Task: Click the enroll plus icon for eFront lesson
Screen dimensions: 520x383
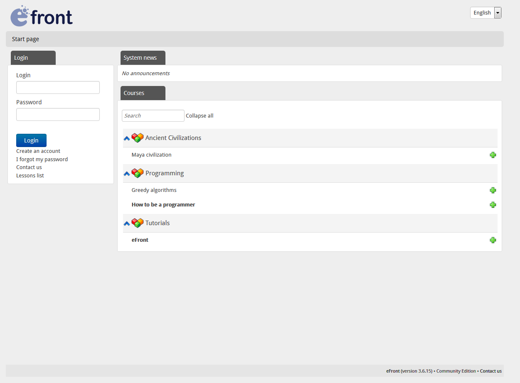Action: coord(493,240)
